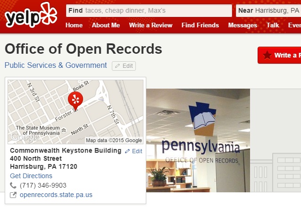This screenshot has height=214, width=301.
Task: Click the Edit button beside category
Action: [x=124, y=66]
